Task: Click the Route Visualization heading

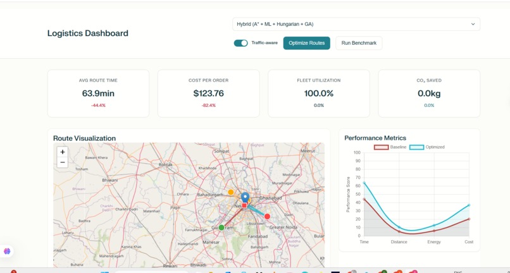Action: tap(84, 138)
